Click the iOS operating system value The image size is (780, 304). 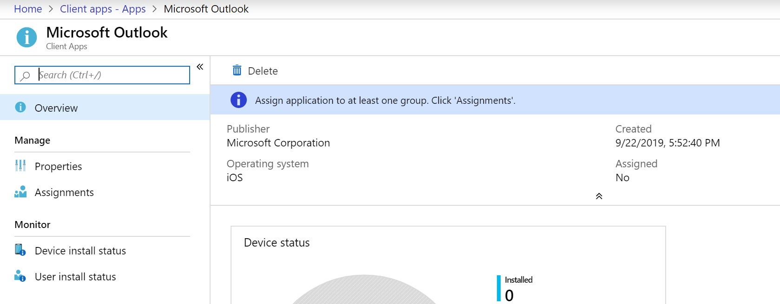(235, 177)
